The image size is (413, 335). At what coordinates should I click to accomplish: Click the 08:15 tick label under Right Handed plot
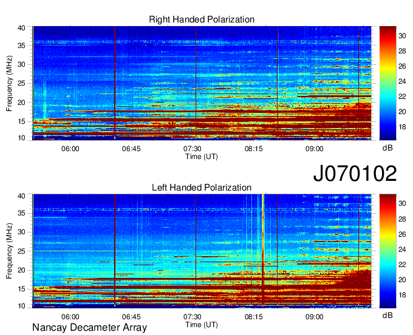click(254, 149)
